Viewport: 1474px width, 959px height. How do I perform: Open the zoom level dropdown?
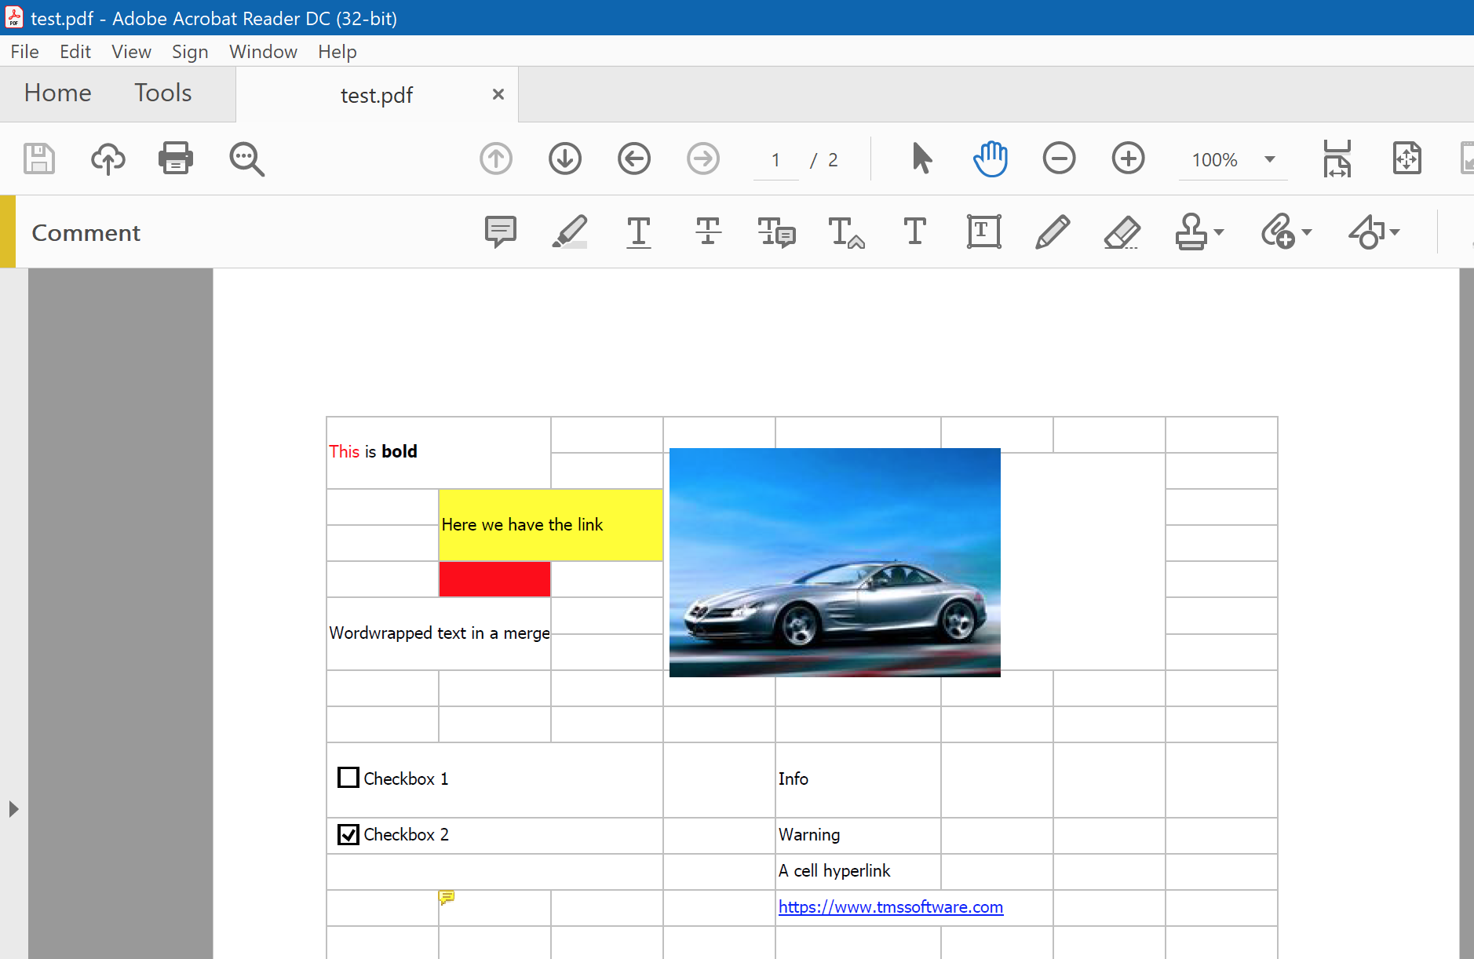coord(1270,159)
